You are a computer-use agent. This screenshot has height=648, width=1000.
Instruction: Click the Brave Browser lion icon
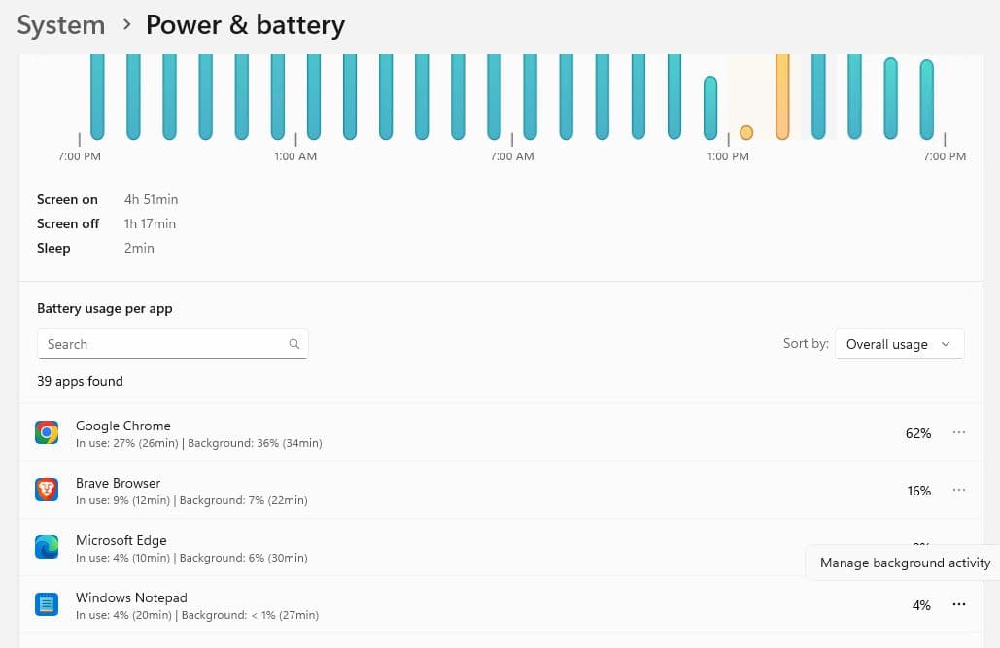click(47, 491)
